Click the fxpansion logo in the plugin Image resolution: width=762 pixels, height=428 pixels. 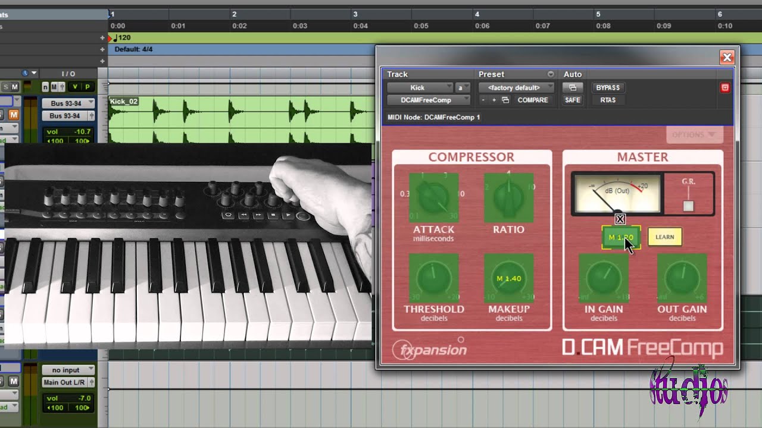tap(430, 349)
